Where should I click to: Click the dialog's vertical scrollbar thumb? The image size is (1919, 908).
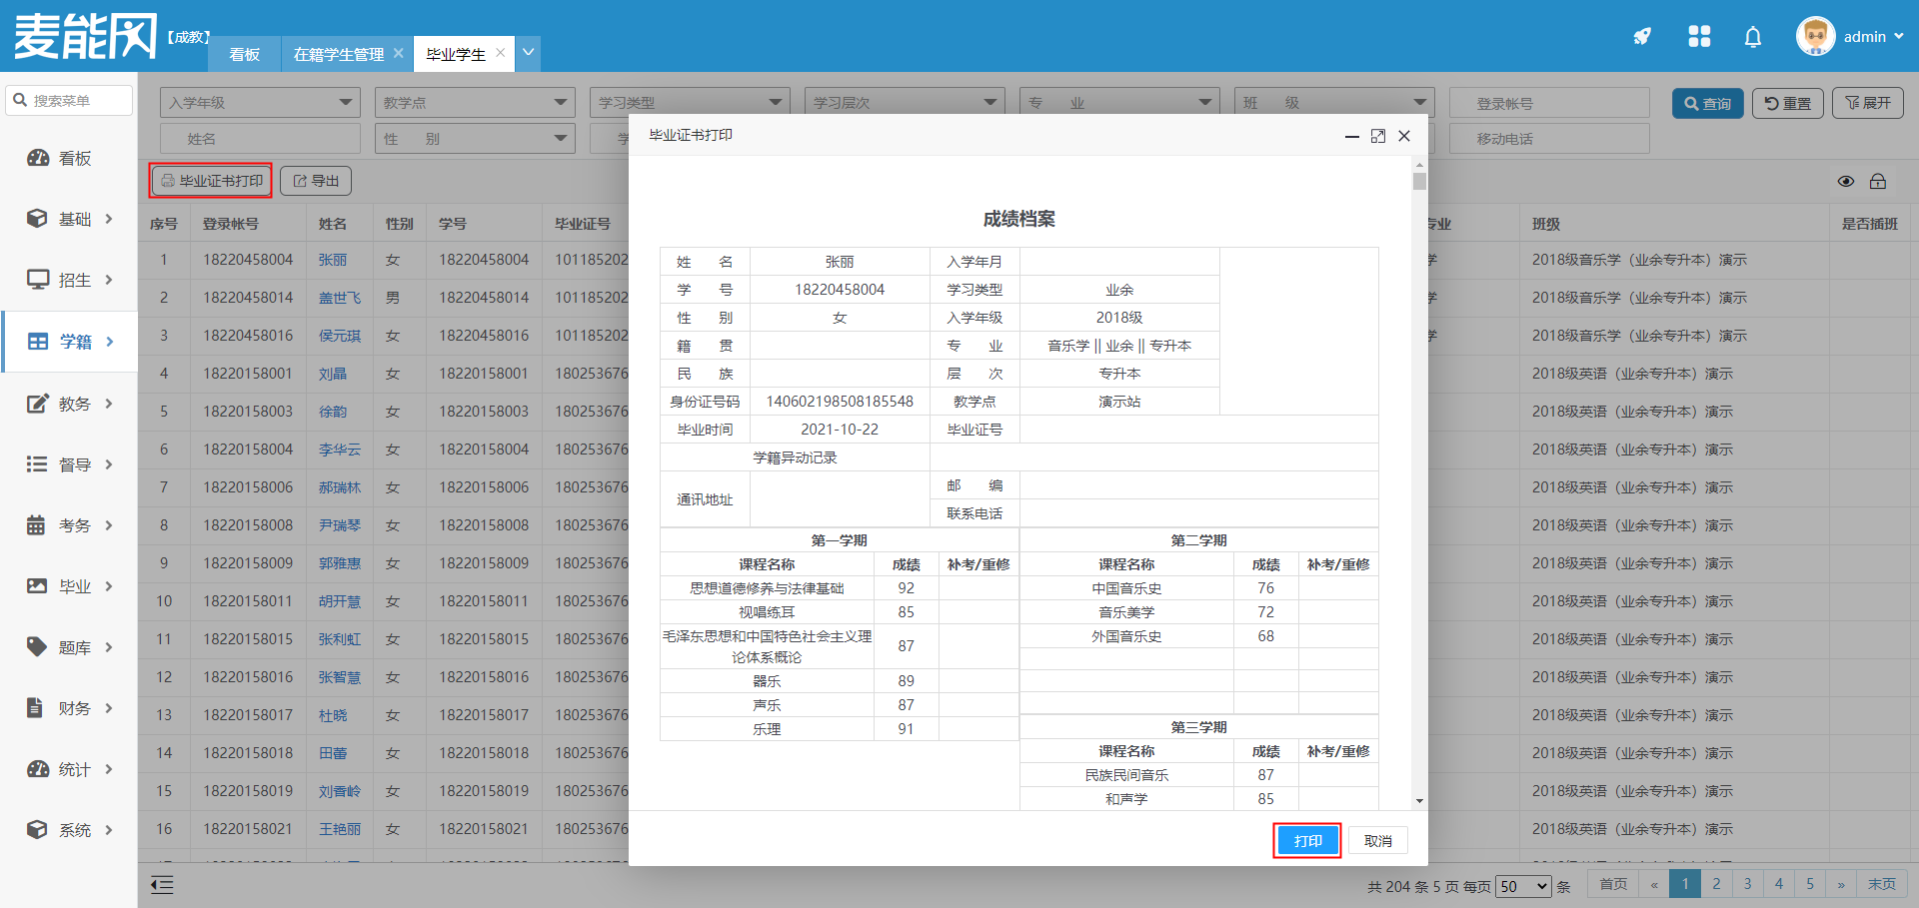point(1419,181)
